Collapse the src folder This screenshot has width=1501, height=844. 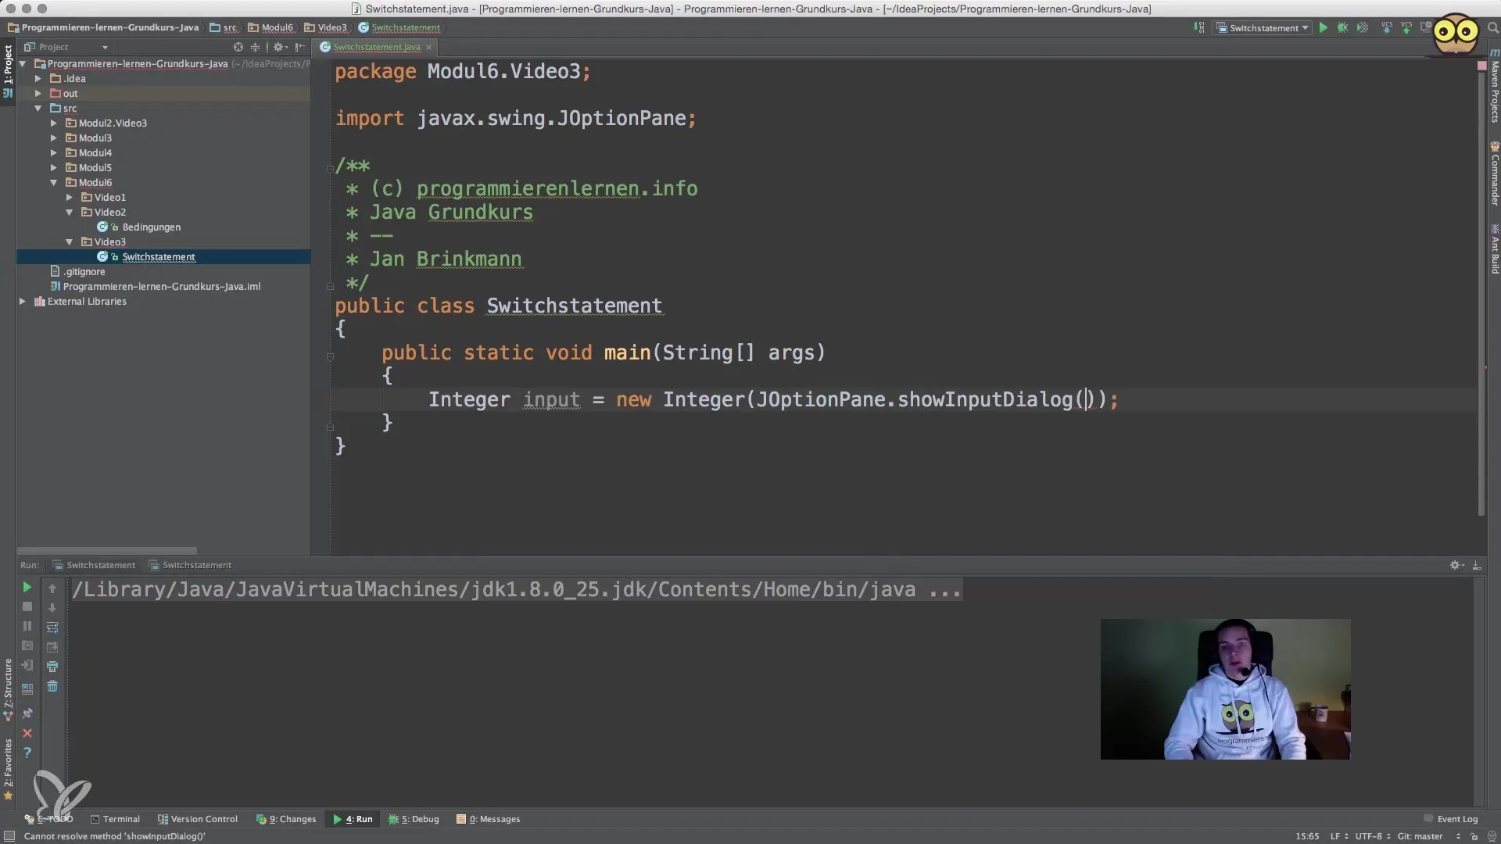38,108
